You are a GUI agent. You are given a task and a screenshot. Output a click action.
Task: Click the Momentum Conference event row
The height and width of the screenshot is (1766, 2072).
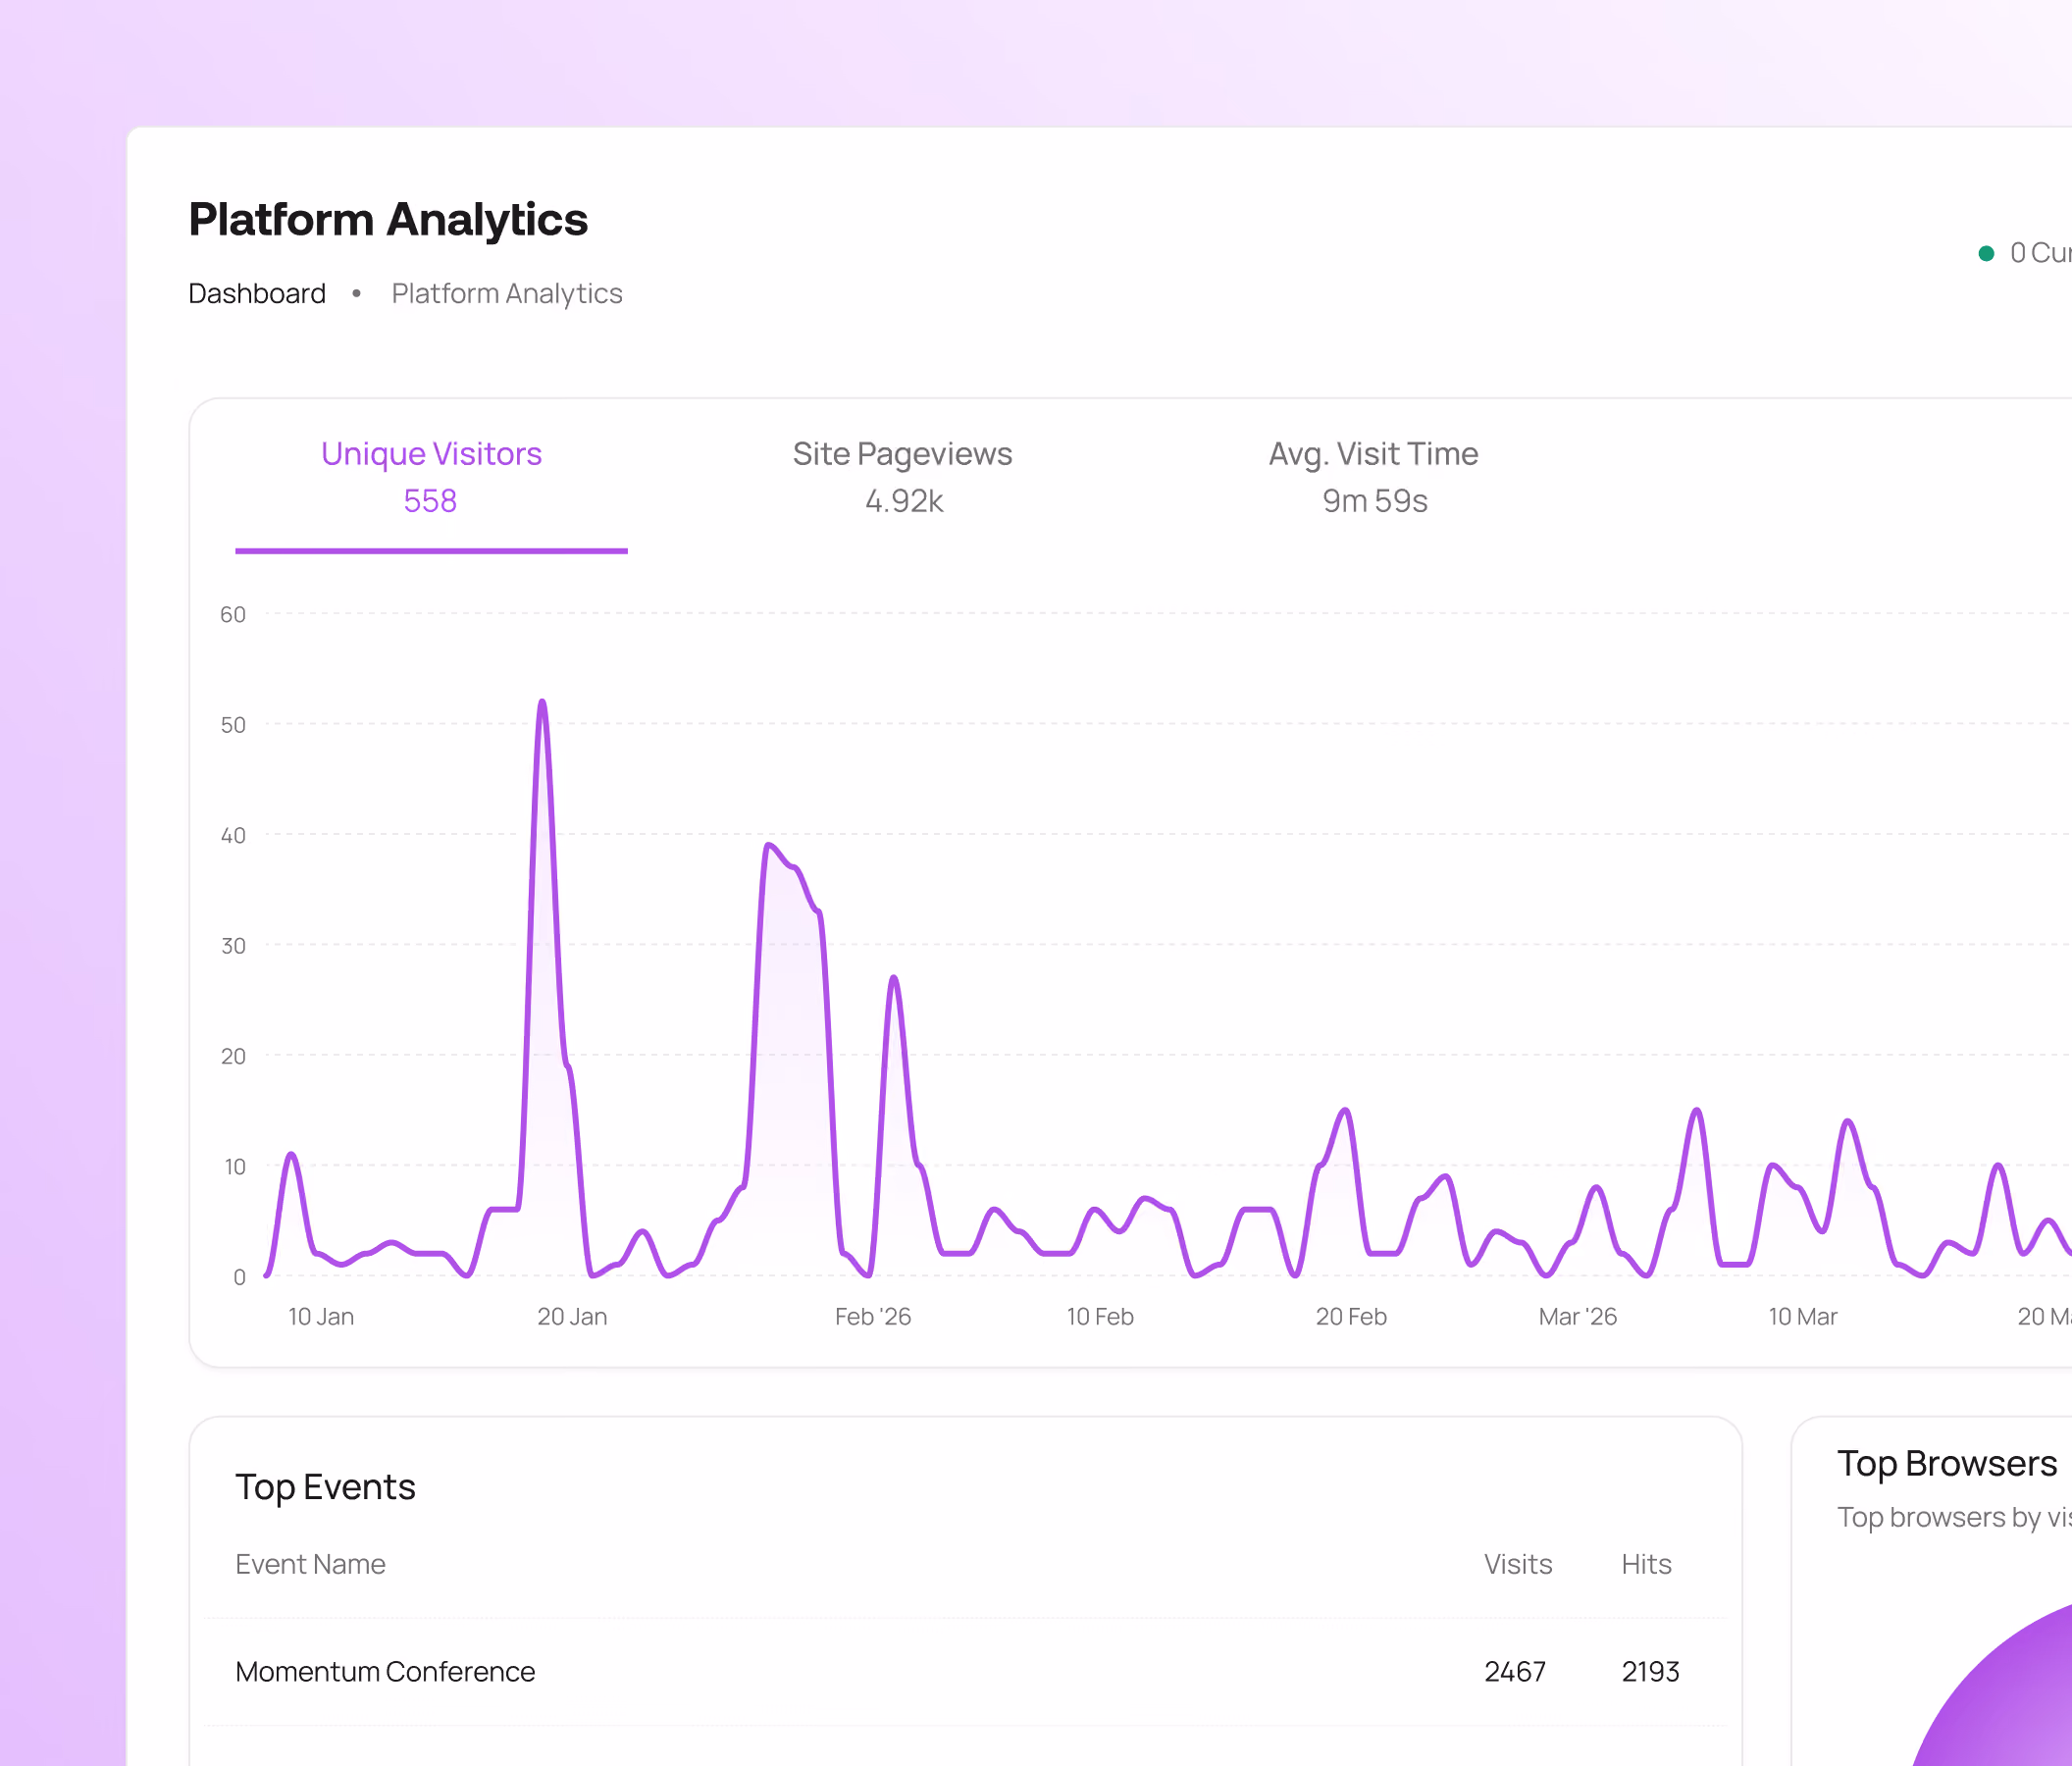(964, 1671)
